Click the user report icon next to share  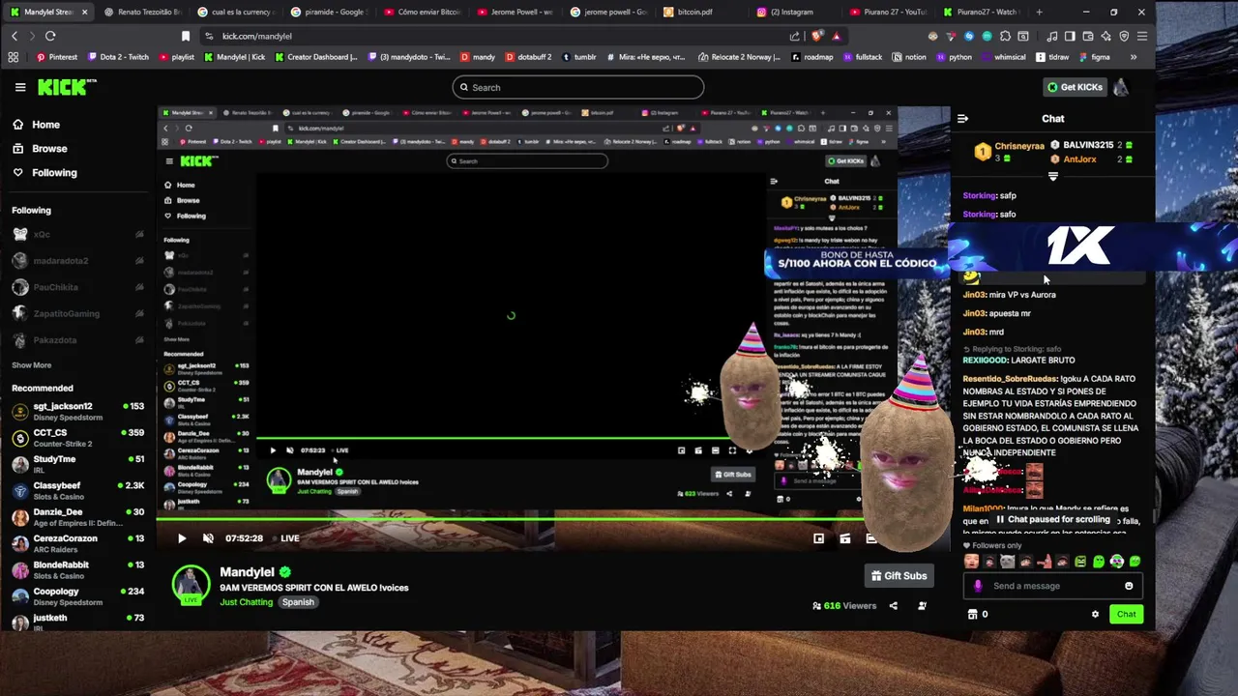coord(922,606)
